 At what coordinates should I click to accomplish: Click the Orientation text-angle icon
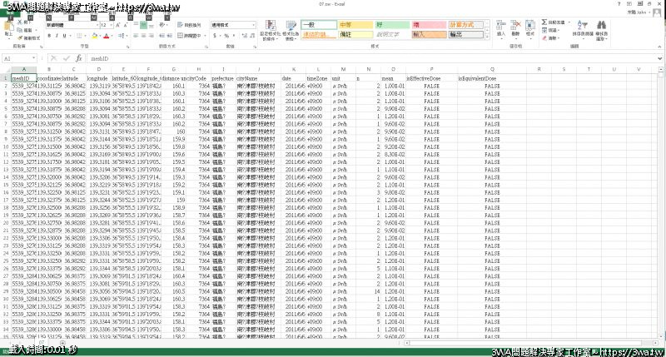(162, 25)
